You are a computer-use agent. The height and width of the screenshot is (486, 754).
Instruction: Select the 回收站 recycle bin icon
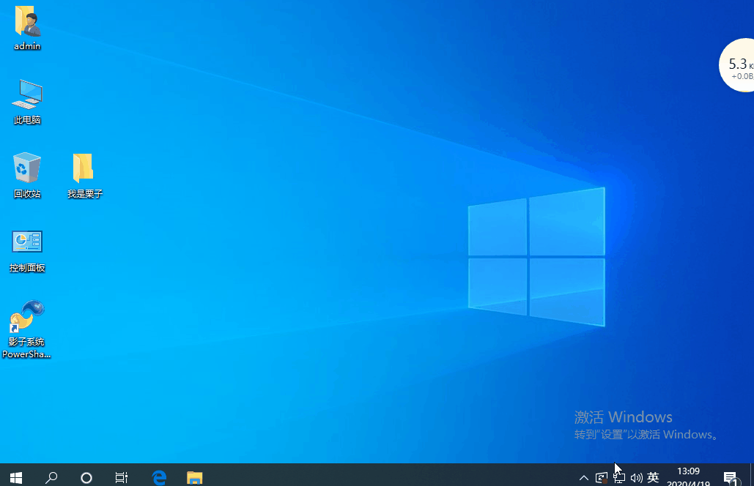[x=27, y=176]
